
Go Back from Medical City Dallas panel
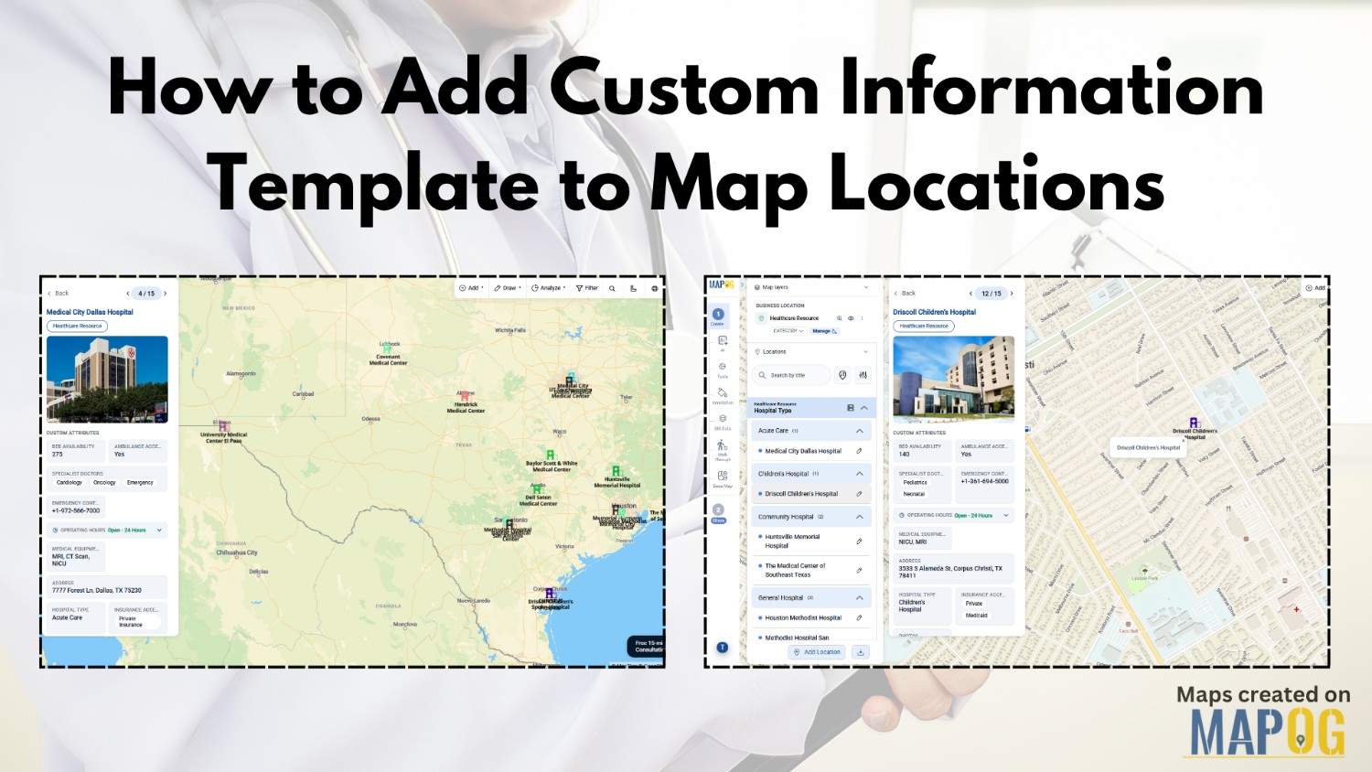pyautogui.click(x=59, y=294)
